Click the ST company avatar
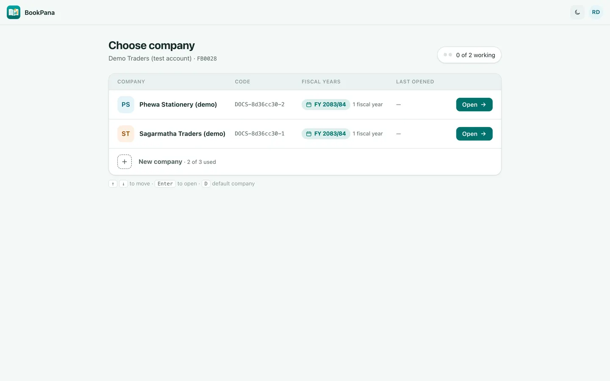This screenshot has width=610, height=381. coord(126,134)
